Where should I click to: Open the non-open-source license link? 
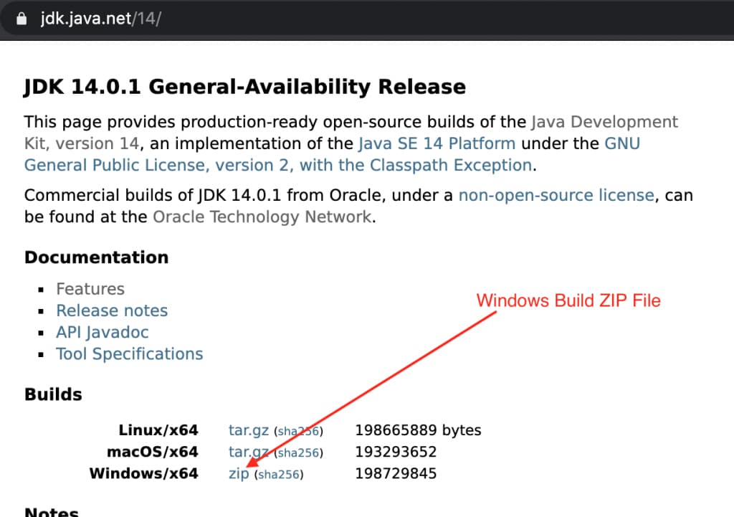[556, 195]
